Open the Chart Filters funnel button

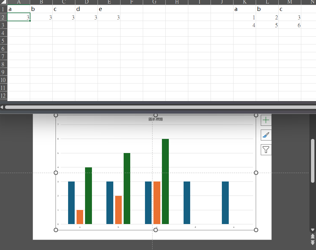[x=266, y=150]
